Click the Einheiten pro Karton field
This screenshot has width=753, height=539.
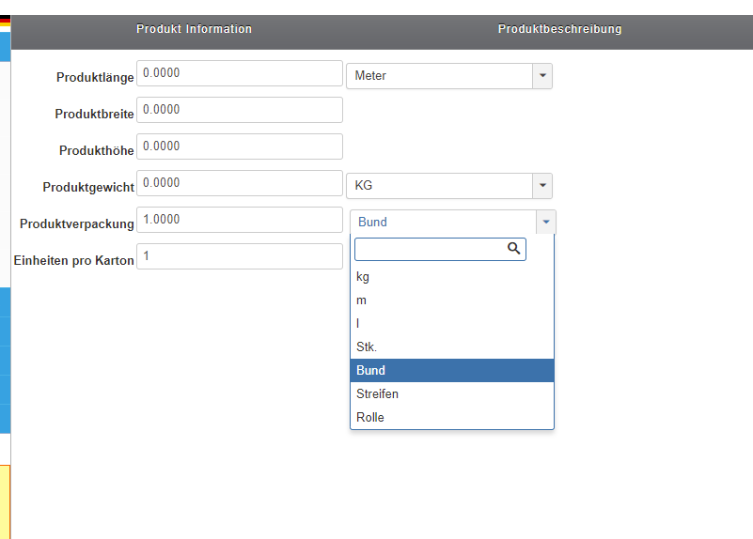pos(239,256)
